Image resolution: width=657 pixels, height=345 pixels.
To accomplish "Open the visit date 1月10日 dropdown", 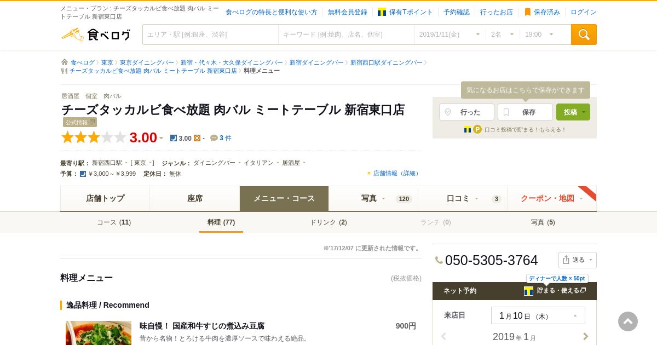I will (x=538, y=315).
